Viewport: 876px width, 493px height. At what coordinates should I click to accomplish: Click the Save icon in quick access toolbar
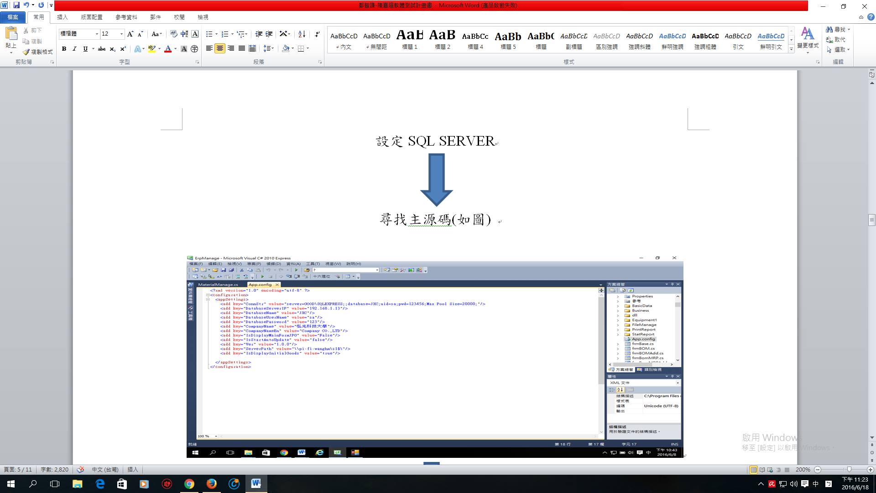16,5
